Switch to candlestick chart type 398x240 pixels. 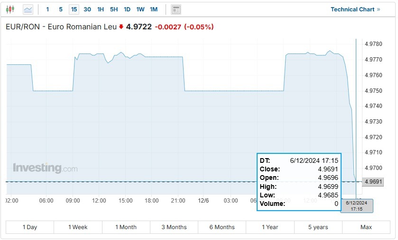click(x=10, y=9)
